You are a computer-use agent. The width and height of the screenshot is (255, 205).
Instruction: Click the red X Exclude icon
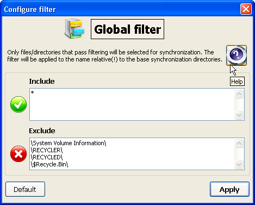click(x=18, y=154)
